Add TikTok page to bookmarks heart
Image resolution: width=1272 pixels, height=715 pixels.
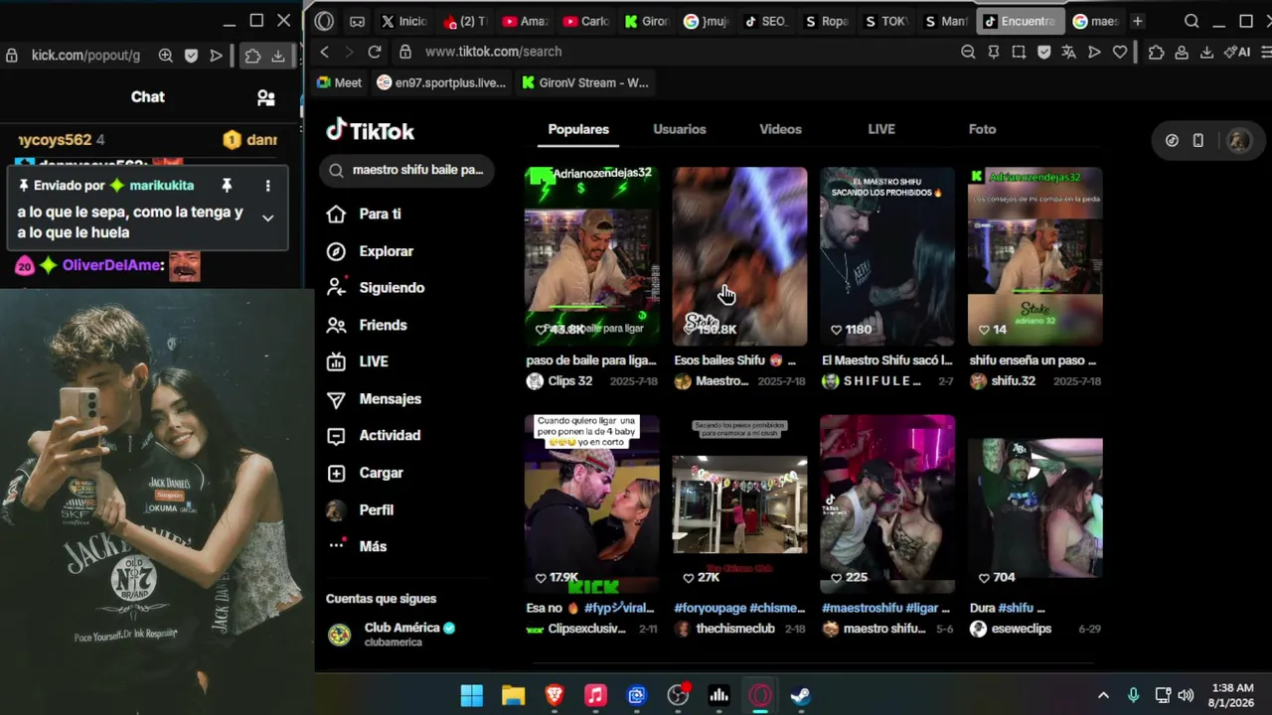tap(1120, 53)
